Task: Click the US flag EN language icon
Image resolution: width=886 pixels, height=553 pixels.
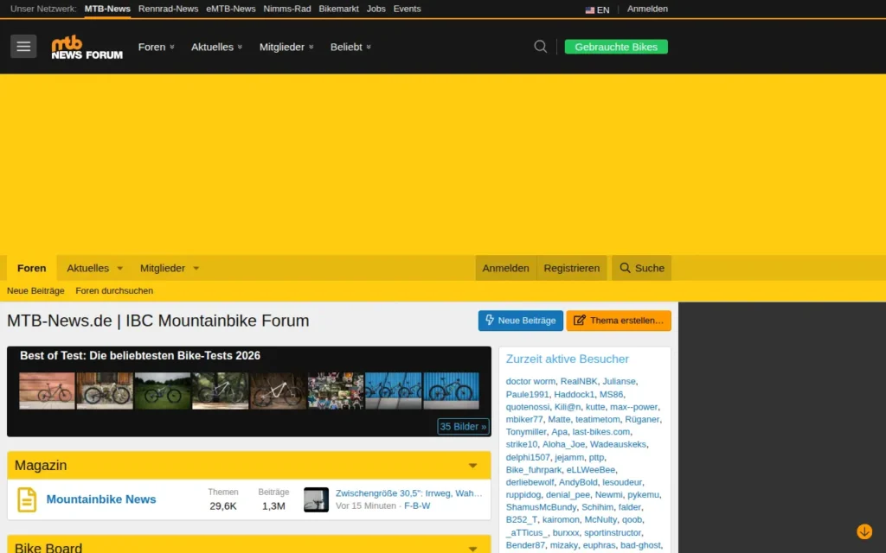Action: pyautogui.click(x=597, y=10)
